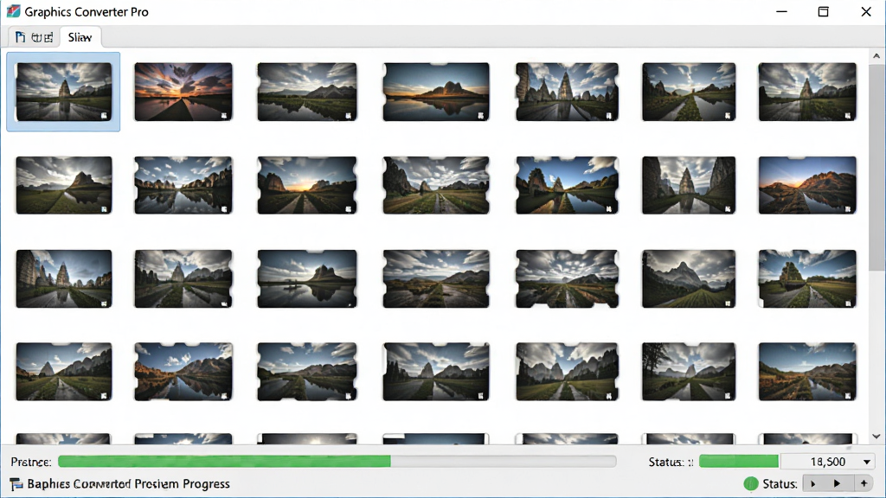
Task: Select the row two, column one thumbnail
Action: tap(64, 185)
